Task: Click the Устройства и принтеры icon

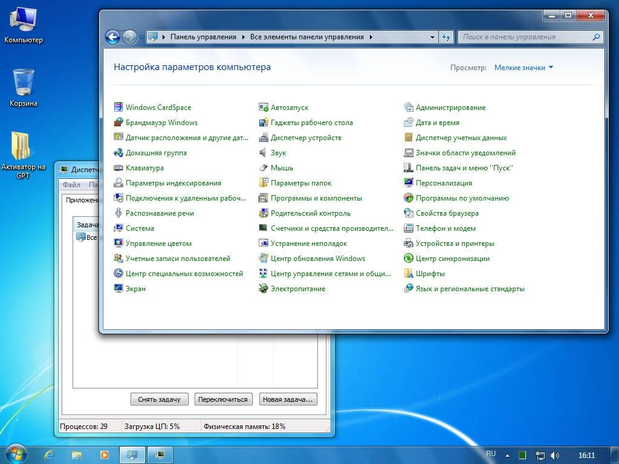Action: point(409,243)
